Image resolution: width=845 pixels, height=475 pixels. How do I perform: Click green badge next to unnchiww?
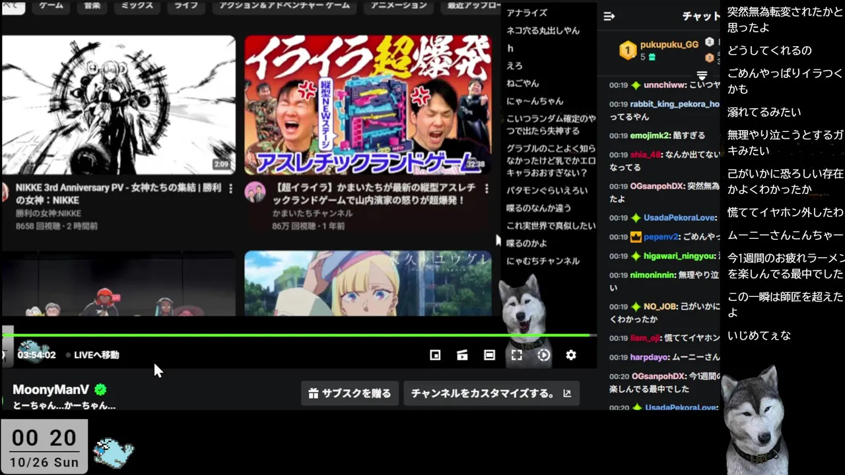point(636,85)
